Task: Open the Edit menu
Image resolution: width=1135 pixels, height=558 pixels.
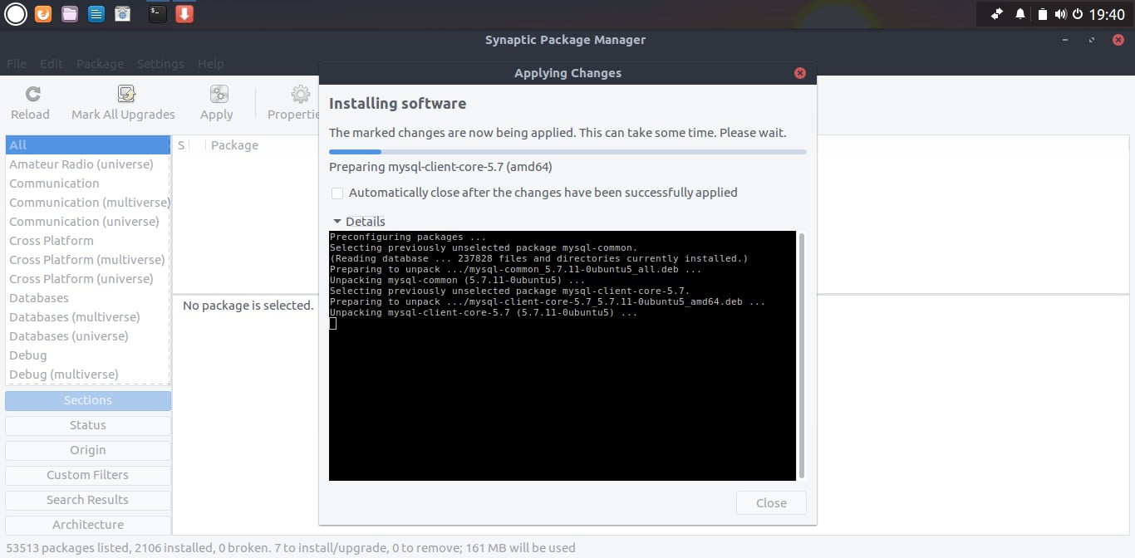Action: [x=51, y=64]
